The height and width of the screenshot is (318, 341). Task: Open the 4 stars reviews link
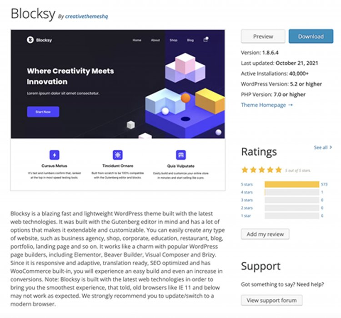click(247, 192)
